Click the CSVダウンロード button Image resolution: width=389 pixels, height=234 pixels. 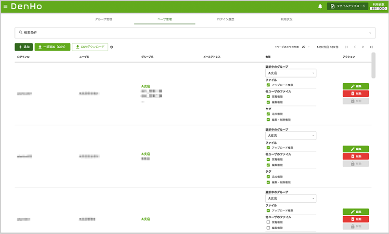(x=90, y=47)
